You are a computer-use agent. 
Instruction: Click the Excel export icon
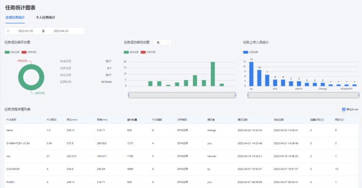pos(344,109)
